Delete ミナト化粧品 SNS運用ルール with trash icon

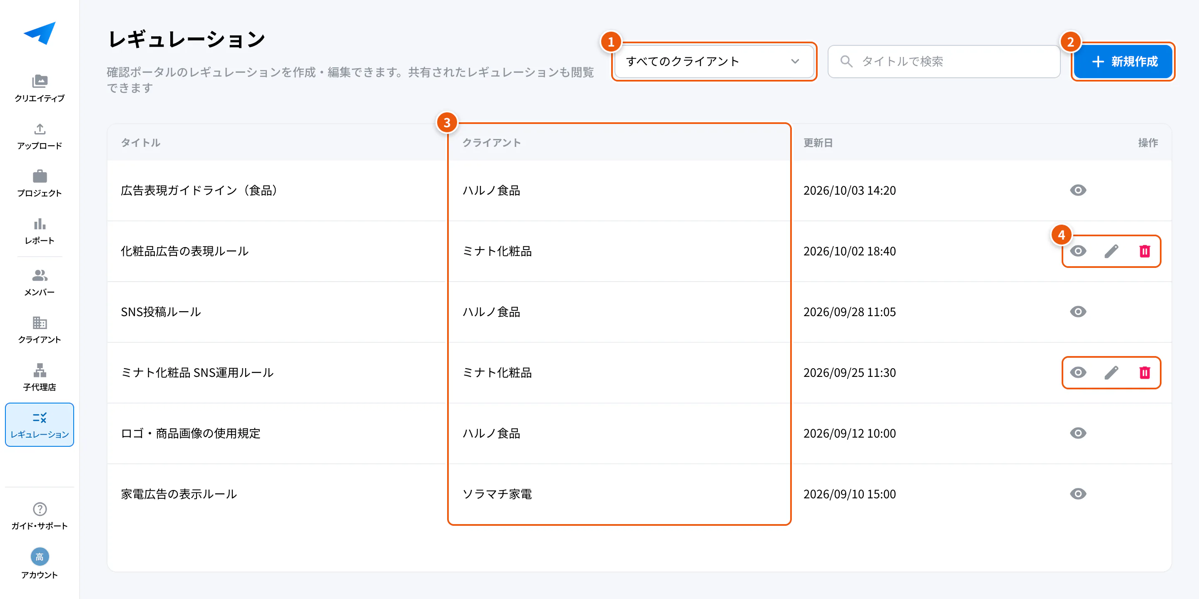tap(1144, 373)
